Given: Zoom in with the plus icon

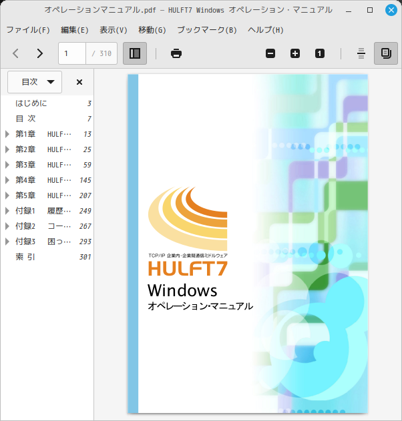Looking at the screenshot, I should click(x=295, y=53).
